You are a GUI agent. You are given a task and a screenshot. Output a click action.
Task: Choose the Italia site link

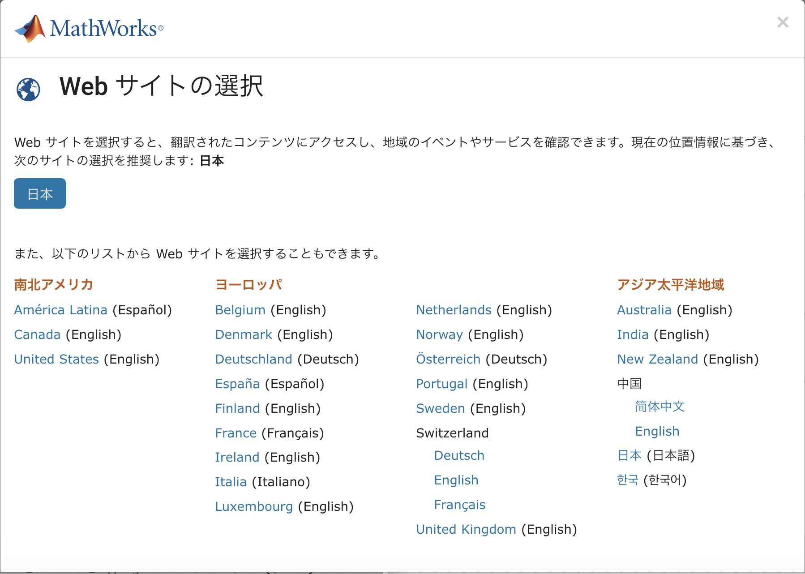tap(231, 482)
